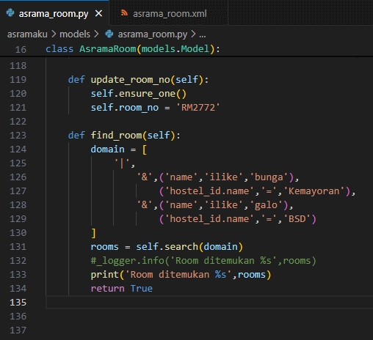
Task: Click line number 119 in gutter
Action: pos(18,80)
